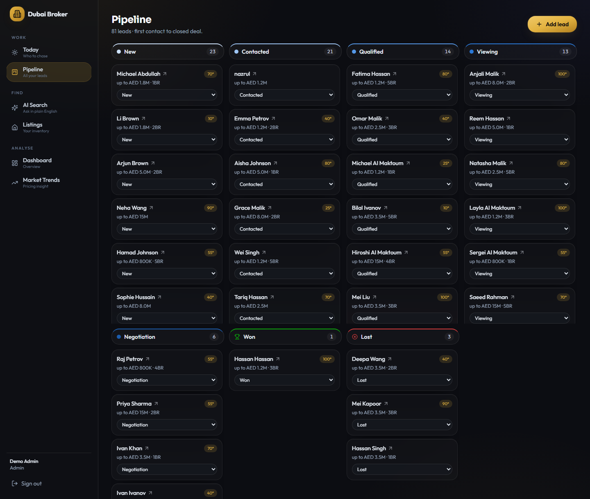Screen dimensions: 590x499
Task: Open Bilal Ivanov's lead arrow icon
Action: coord(386,208)
